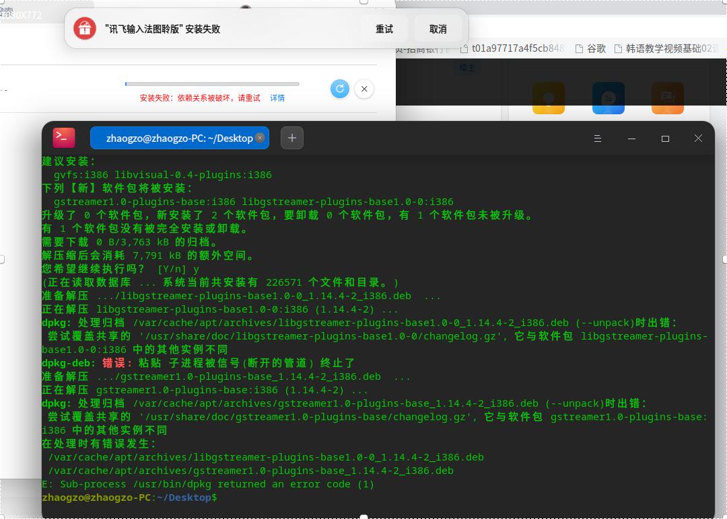This screenshot has width=727, height=519.
Task: Click the terminal prompt zhaogzo@zhaogzo-PC:~/Desktop$
Action: 129,497
